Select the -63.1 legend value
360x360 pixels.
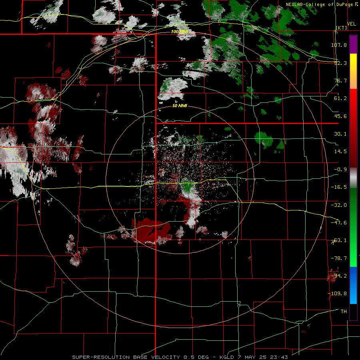(x=339, y=240)
